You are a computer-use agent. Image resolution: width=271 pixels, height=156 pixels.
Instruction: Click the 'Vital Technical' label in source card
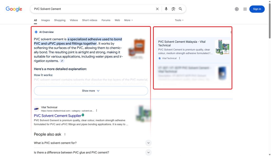pos(169,58)
